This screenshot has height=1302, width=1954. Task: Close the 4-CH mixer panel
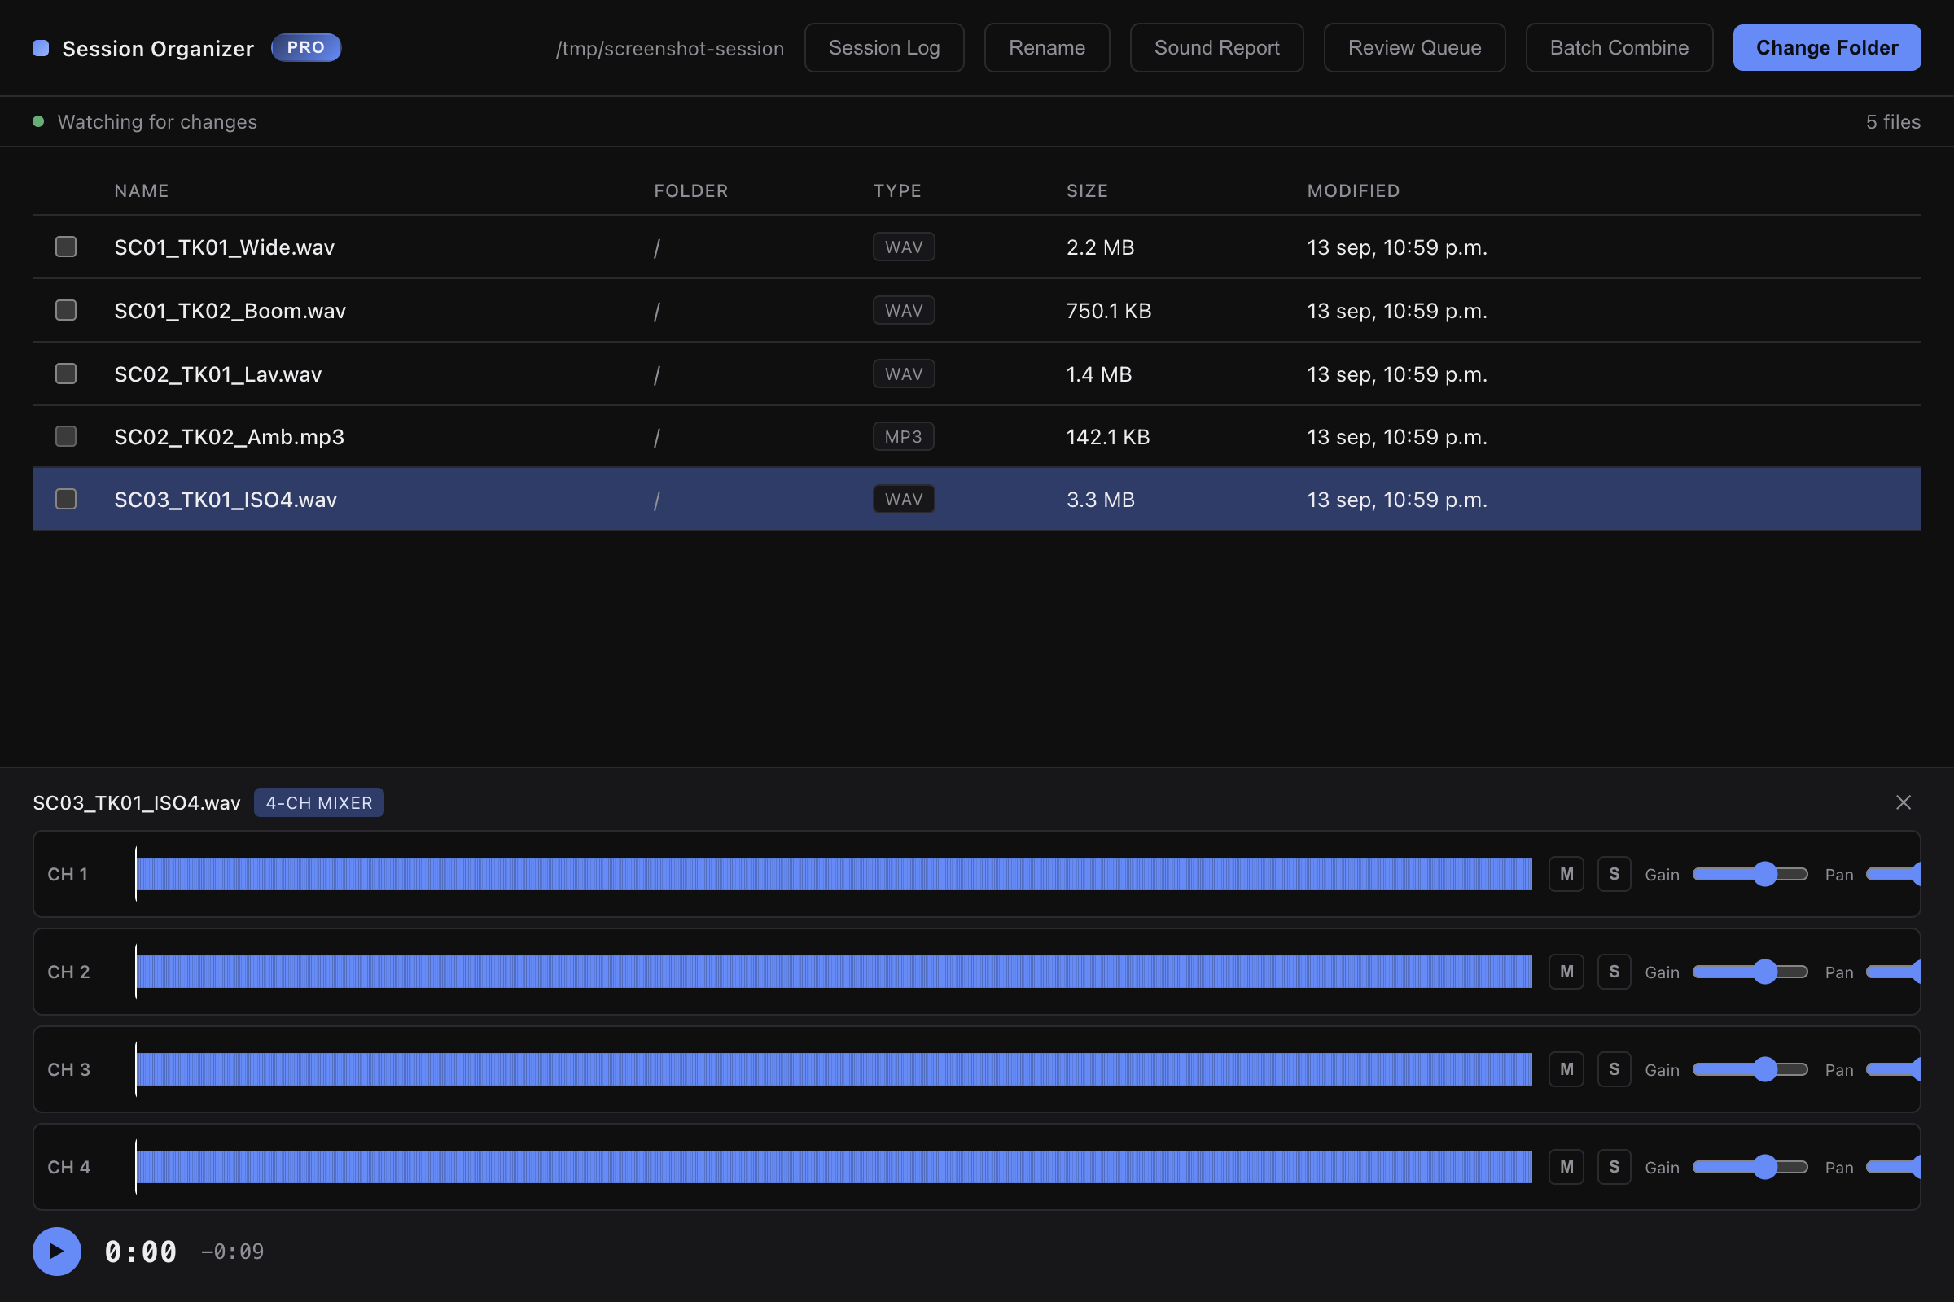1904,802
